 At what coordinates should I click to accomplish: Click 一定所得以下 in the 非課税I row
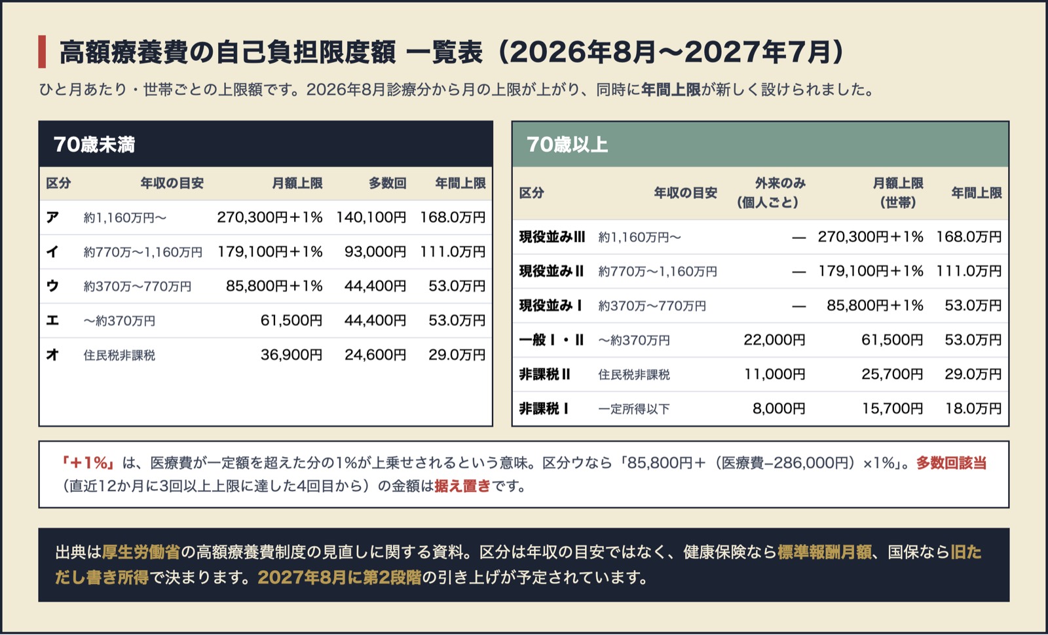click(634, 409)
